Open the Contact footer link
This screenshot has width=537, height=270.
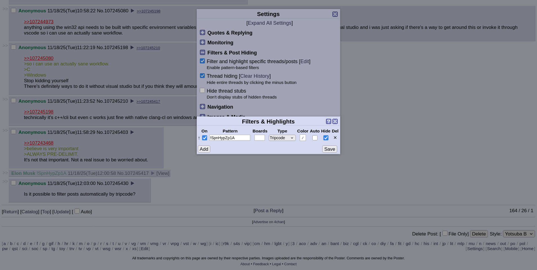tap(290, 264)
